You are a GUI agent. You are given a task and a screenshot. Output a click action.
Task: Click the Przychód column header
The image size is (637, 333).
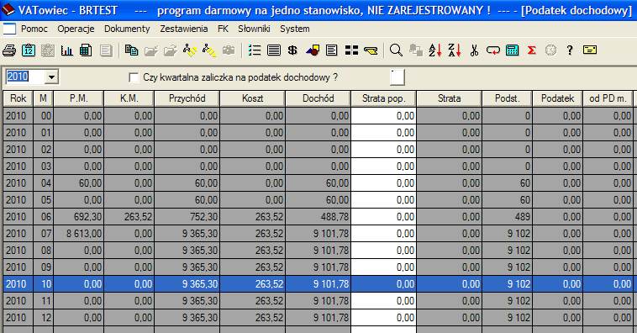coord(187,98)
